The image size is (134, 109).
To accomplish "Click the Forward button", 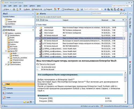I will (x=48, y=9).
